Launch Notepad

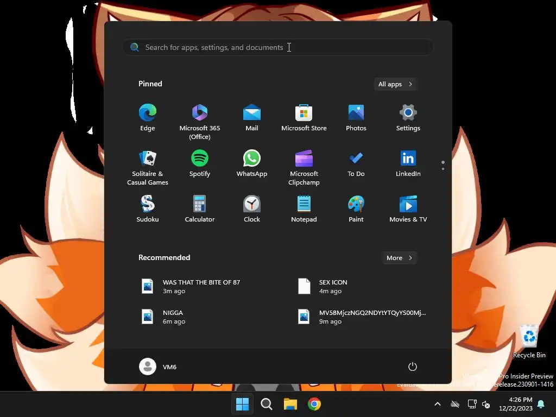(304, 209)
